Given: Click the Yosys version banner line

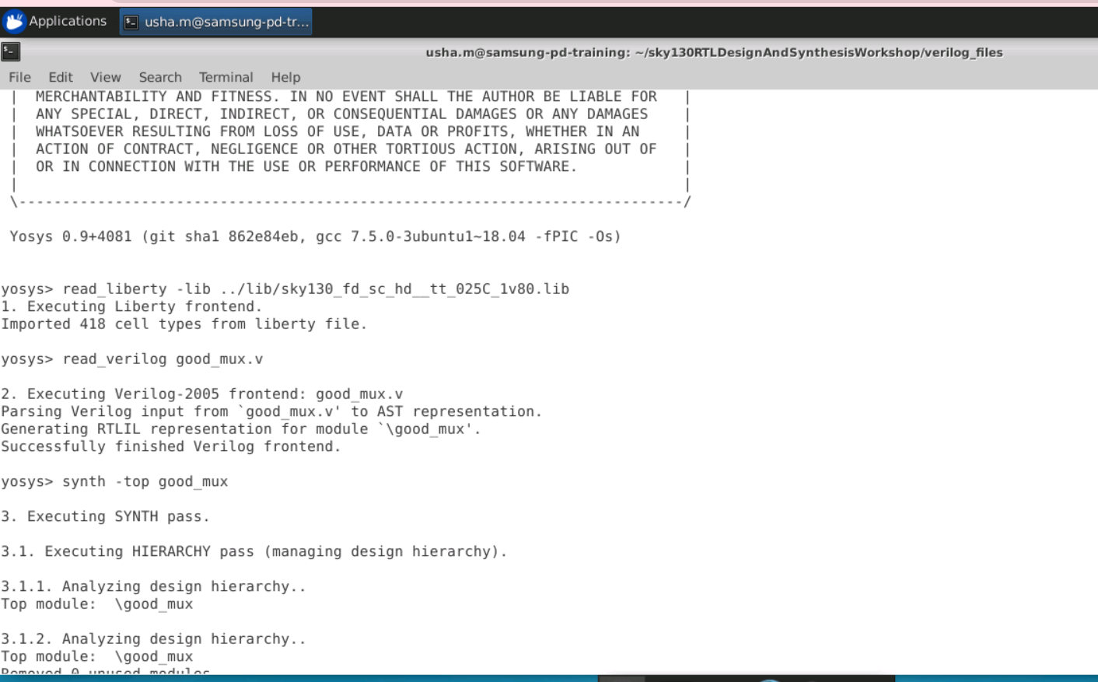Looking at the screenshot, I should 315,236.
